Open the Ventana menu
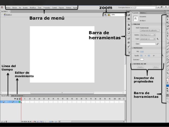The width and height of the screenshot is (169, 127). (68, 8)
